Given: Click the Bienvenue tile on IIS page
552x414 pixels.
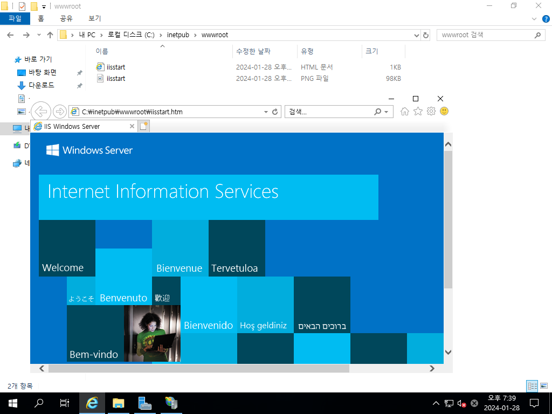Looking at the screenshot, I should click(x=180, y=248).
